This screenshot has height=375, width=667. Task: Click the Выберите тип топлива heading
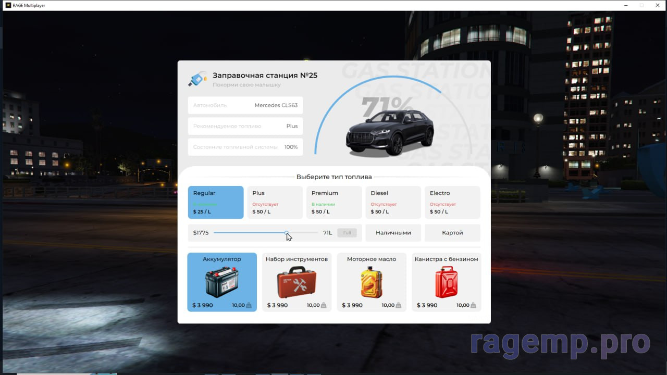point(334,177)
